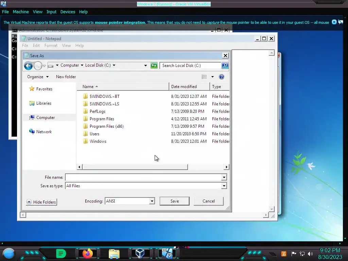Click the file list scroll right arrow
Image resolution: width=348 pixels, height=261 pixels.
(226, 167)
